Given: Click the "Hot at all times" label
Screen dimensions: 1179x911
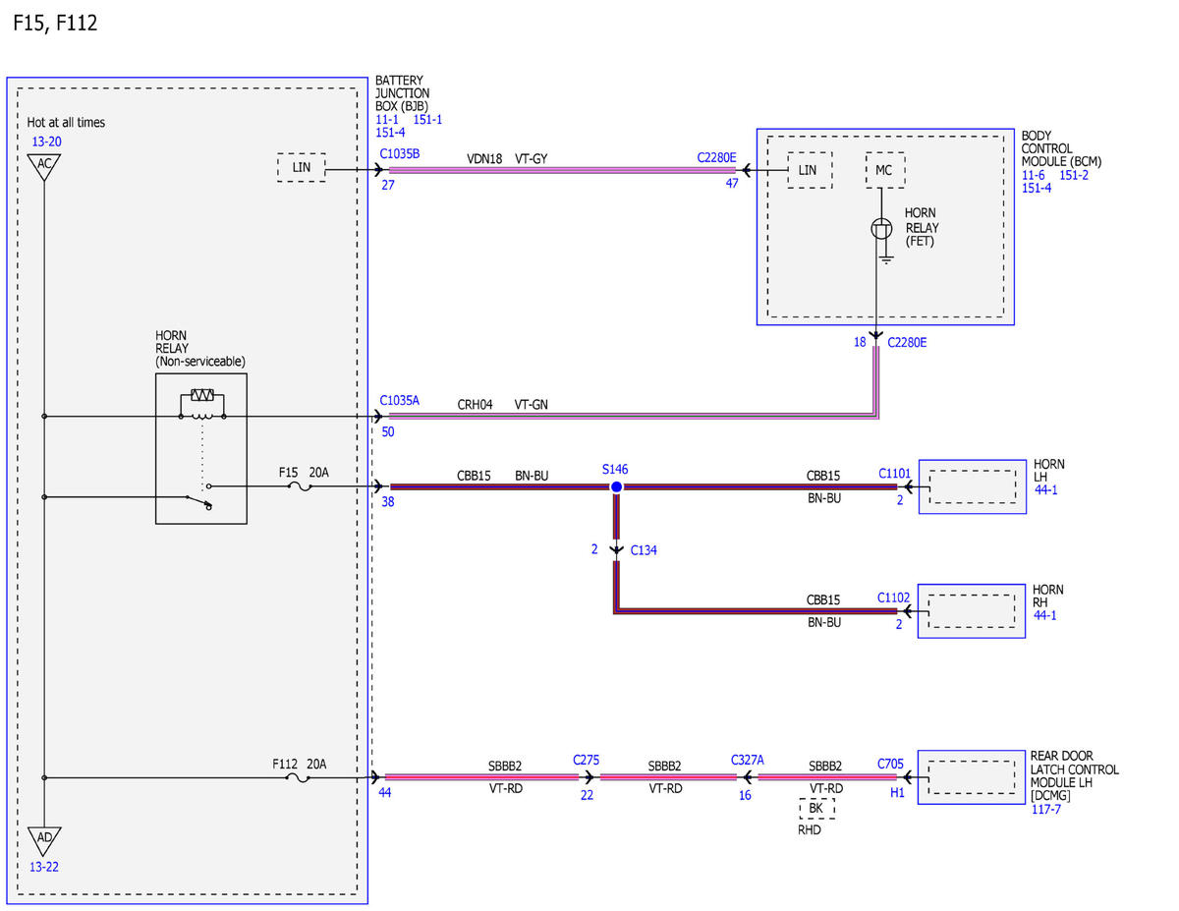Looking at the screenshot, I should click(x=66, y=123).
